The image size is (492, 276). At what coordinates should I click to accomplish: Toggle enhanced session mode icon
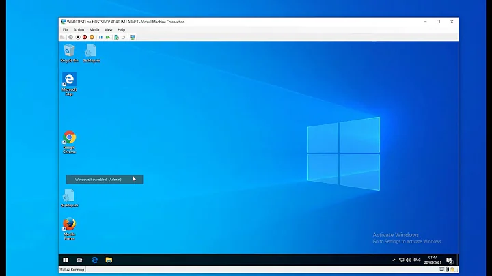click(x=133, y=37)
